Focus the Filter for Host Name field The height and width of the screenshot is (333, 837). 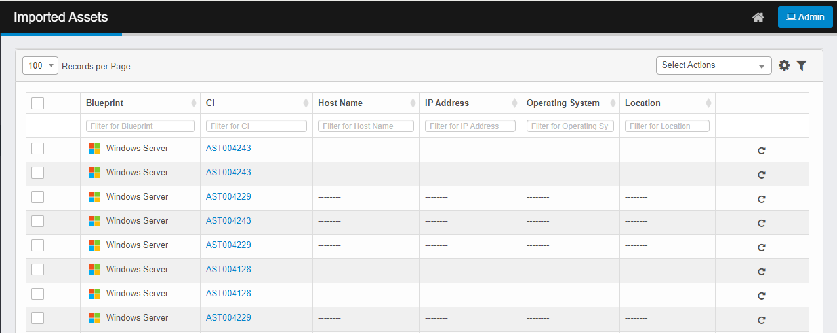(366, 126)
